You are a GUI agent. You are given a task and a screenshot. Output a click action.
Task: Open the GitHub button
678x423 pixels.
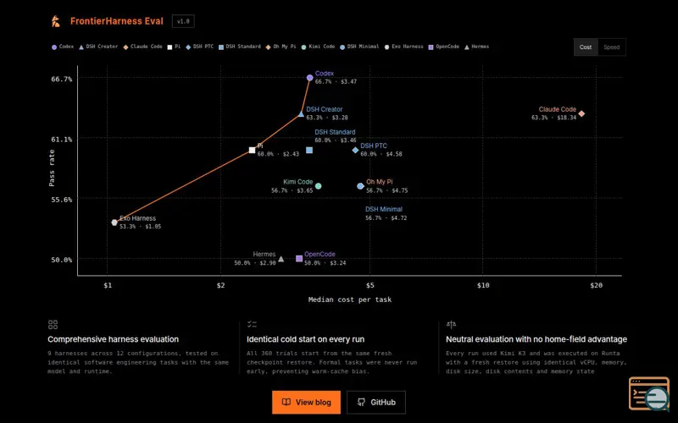(x=376, y=403)
